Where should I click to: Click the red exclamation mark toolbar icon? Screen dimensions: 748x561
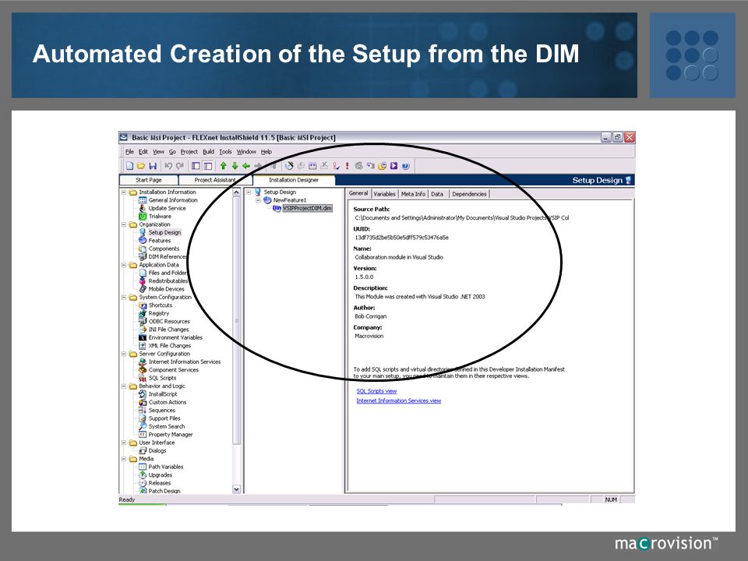tap(347, 166)
